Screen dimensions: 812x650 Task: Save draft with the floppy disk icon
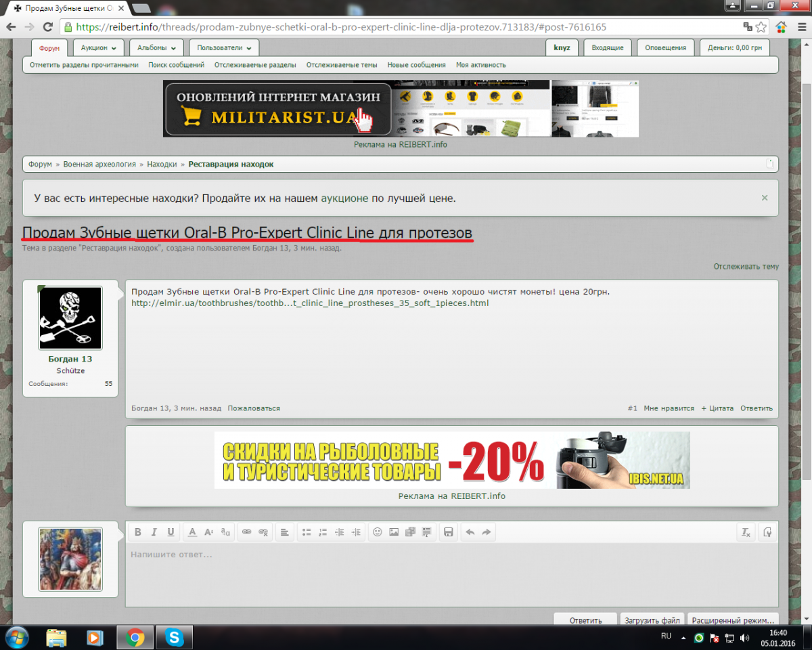click(x=448, y=532)
